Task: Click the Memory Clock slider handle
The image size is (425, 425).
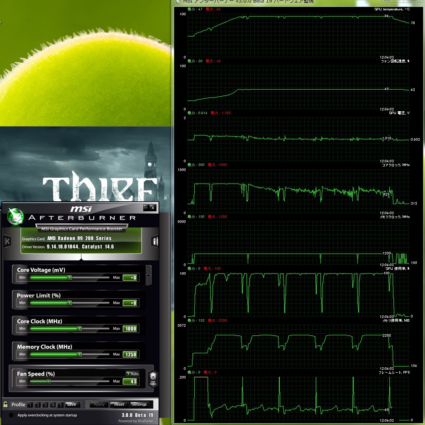Action: 79,354
